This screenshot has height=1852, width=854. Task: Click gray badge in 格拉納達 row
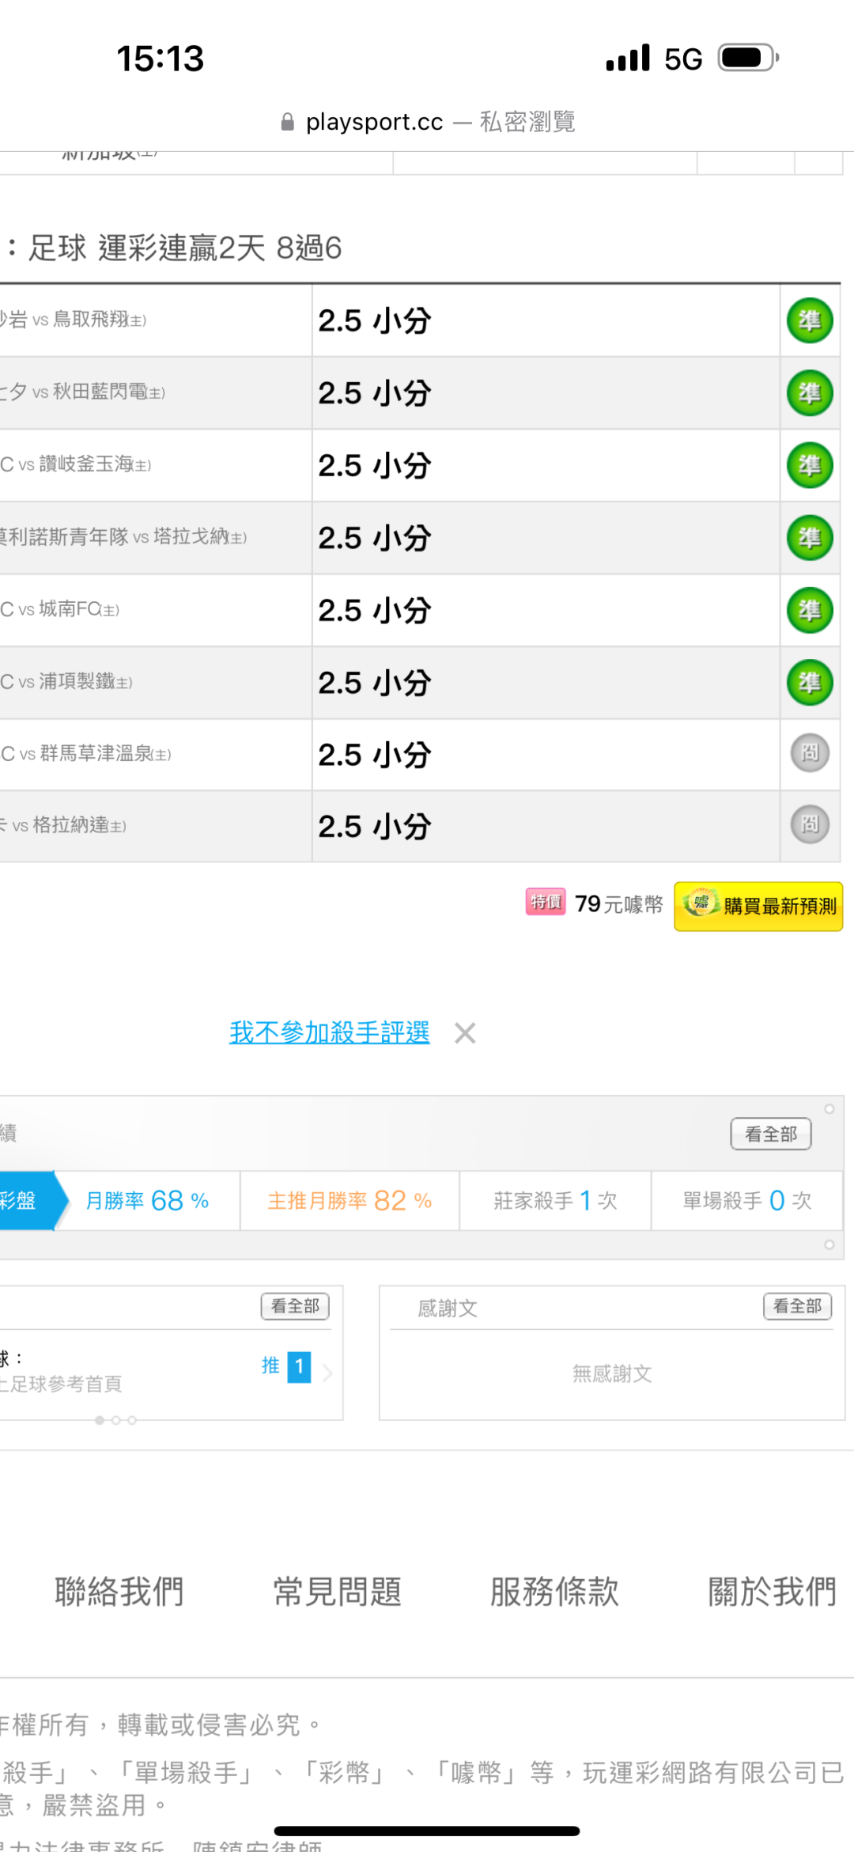coord(809,824)
